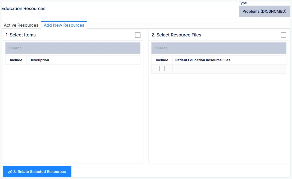Check the select-all box for Select Items
Image resolution: width=292 pixels, height=179 pixels.
pos(138,35)
